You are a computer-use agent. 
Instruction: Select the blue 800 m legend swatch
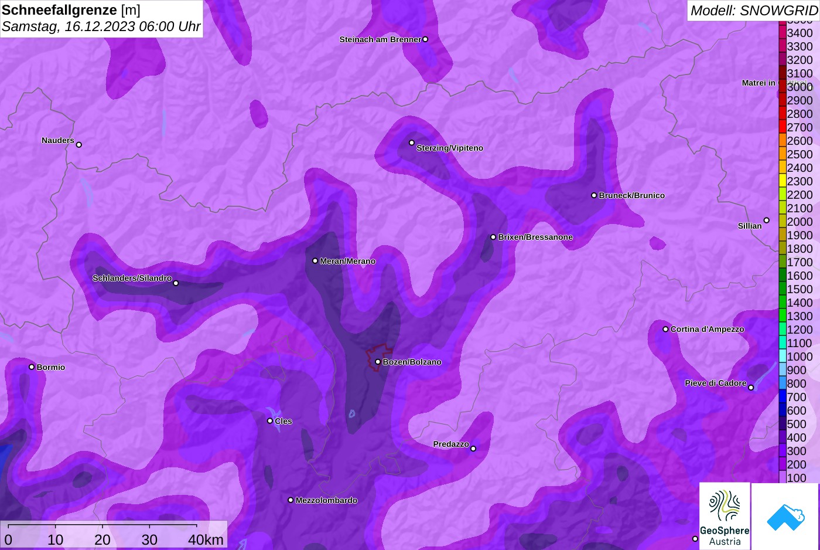(782, 383)
